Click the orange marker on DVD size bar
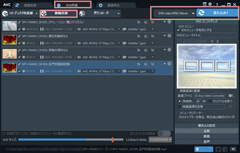240x153 pixels. click(x=113, y=140)
